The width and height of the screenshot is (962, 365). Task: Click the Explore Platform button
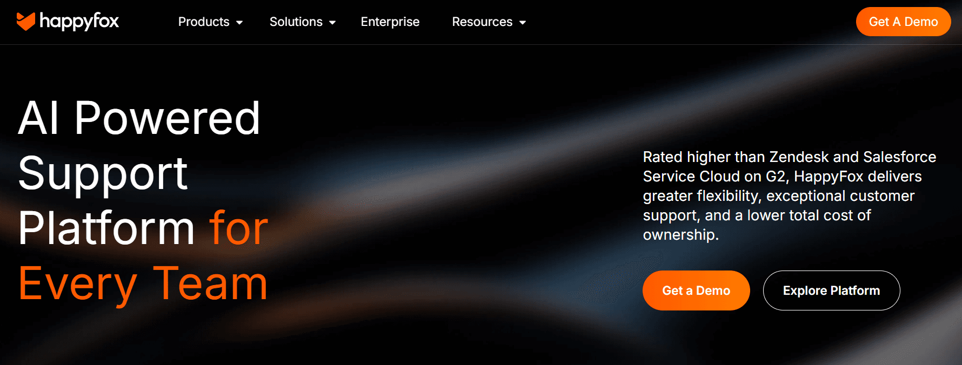pos(831,290)
